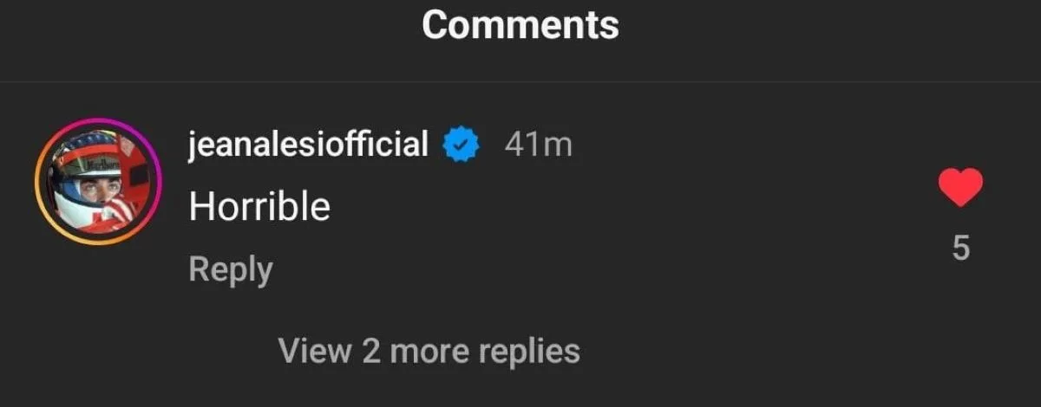Open the jeanalesiofficial username link
Image resolution: width=1041 pixels, height=407 pixels.
click(x=308, y=145)
